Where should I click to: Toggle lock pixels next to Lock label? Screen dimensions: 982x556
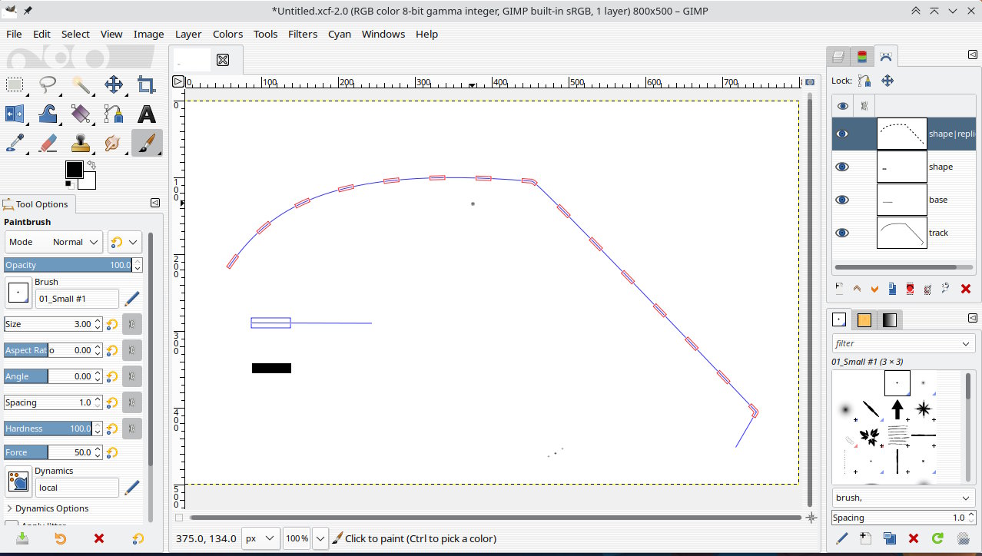point(864,81)
